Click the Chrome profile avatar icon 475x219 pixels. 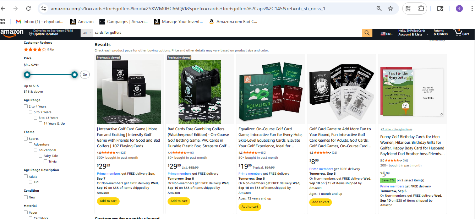pos(459,9)
